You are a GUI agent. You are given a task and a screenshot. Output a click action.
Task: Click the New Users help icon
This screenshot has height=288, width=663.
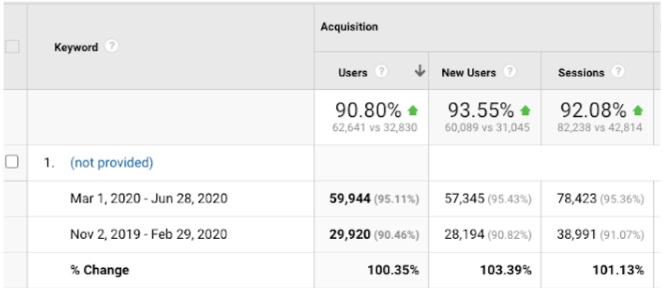click(509, 72)
